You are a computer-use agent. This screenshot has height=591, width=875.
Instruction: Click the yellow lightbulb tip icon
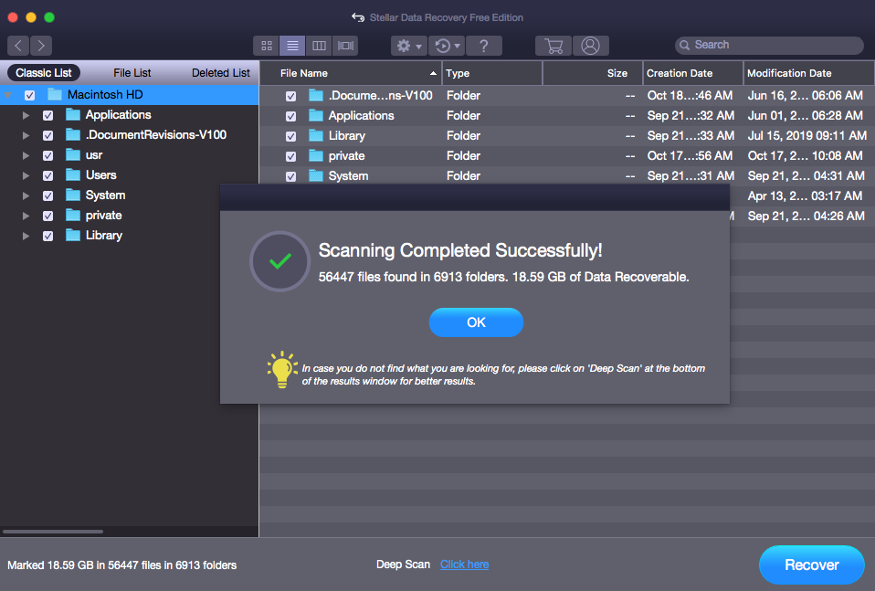(282, 369)
